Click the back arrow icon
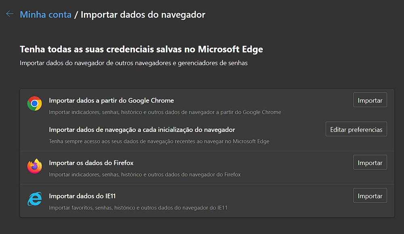 (10, 14)
